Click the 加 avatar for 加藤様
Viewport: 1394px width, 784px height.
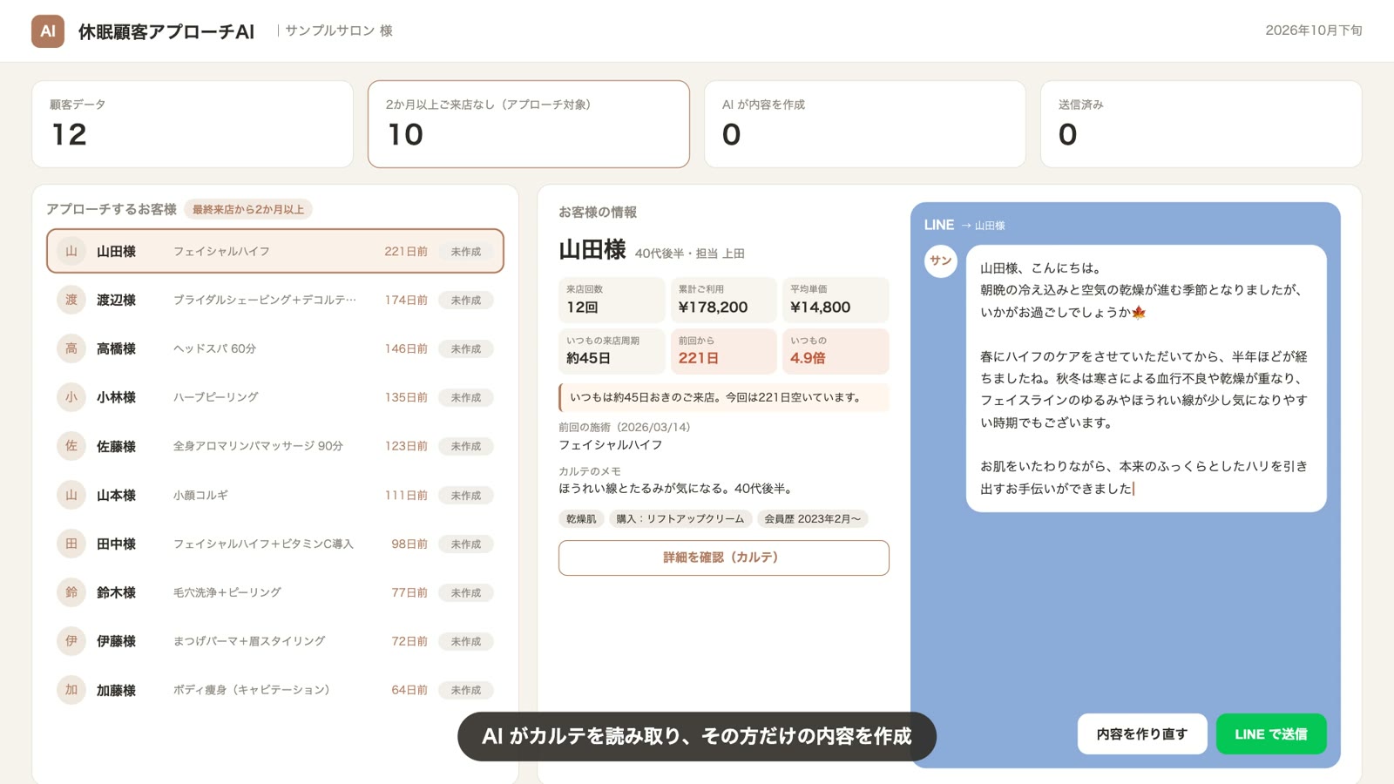[x=71, y=690]
